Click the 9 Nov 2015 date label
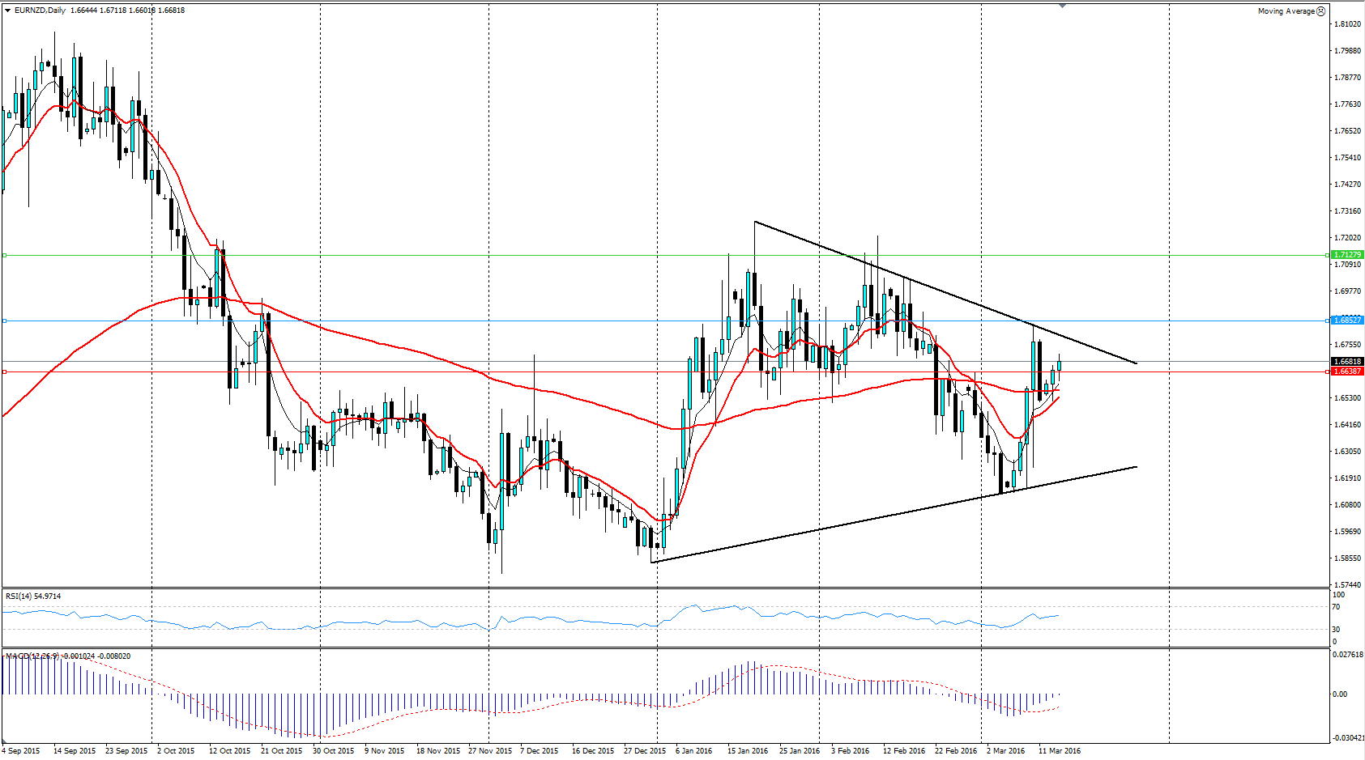 pos(385,751)
